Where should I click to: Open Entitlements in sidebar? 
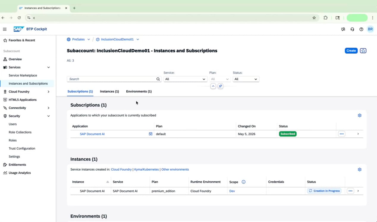point(17,165)
